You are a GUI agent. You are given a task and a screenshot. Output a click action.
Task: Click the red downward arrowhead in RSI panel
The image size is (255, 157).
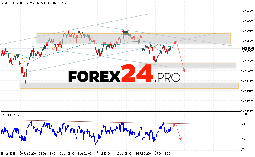click(180, 139)
